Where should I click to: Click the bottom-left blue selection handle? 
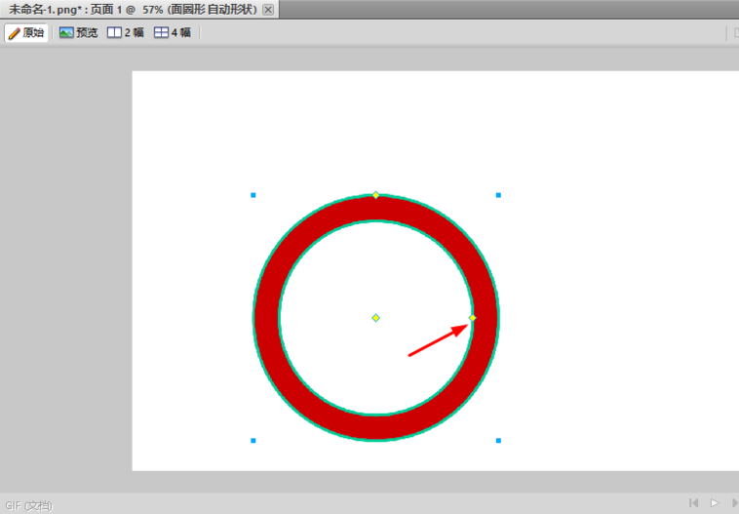tap(253, 441)
